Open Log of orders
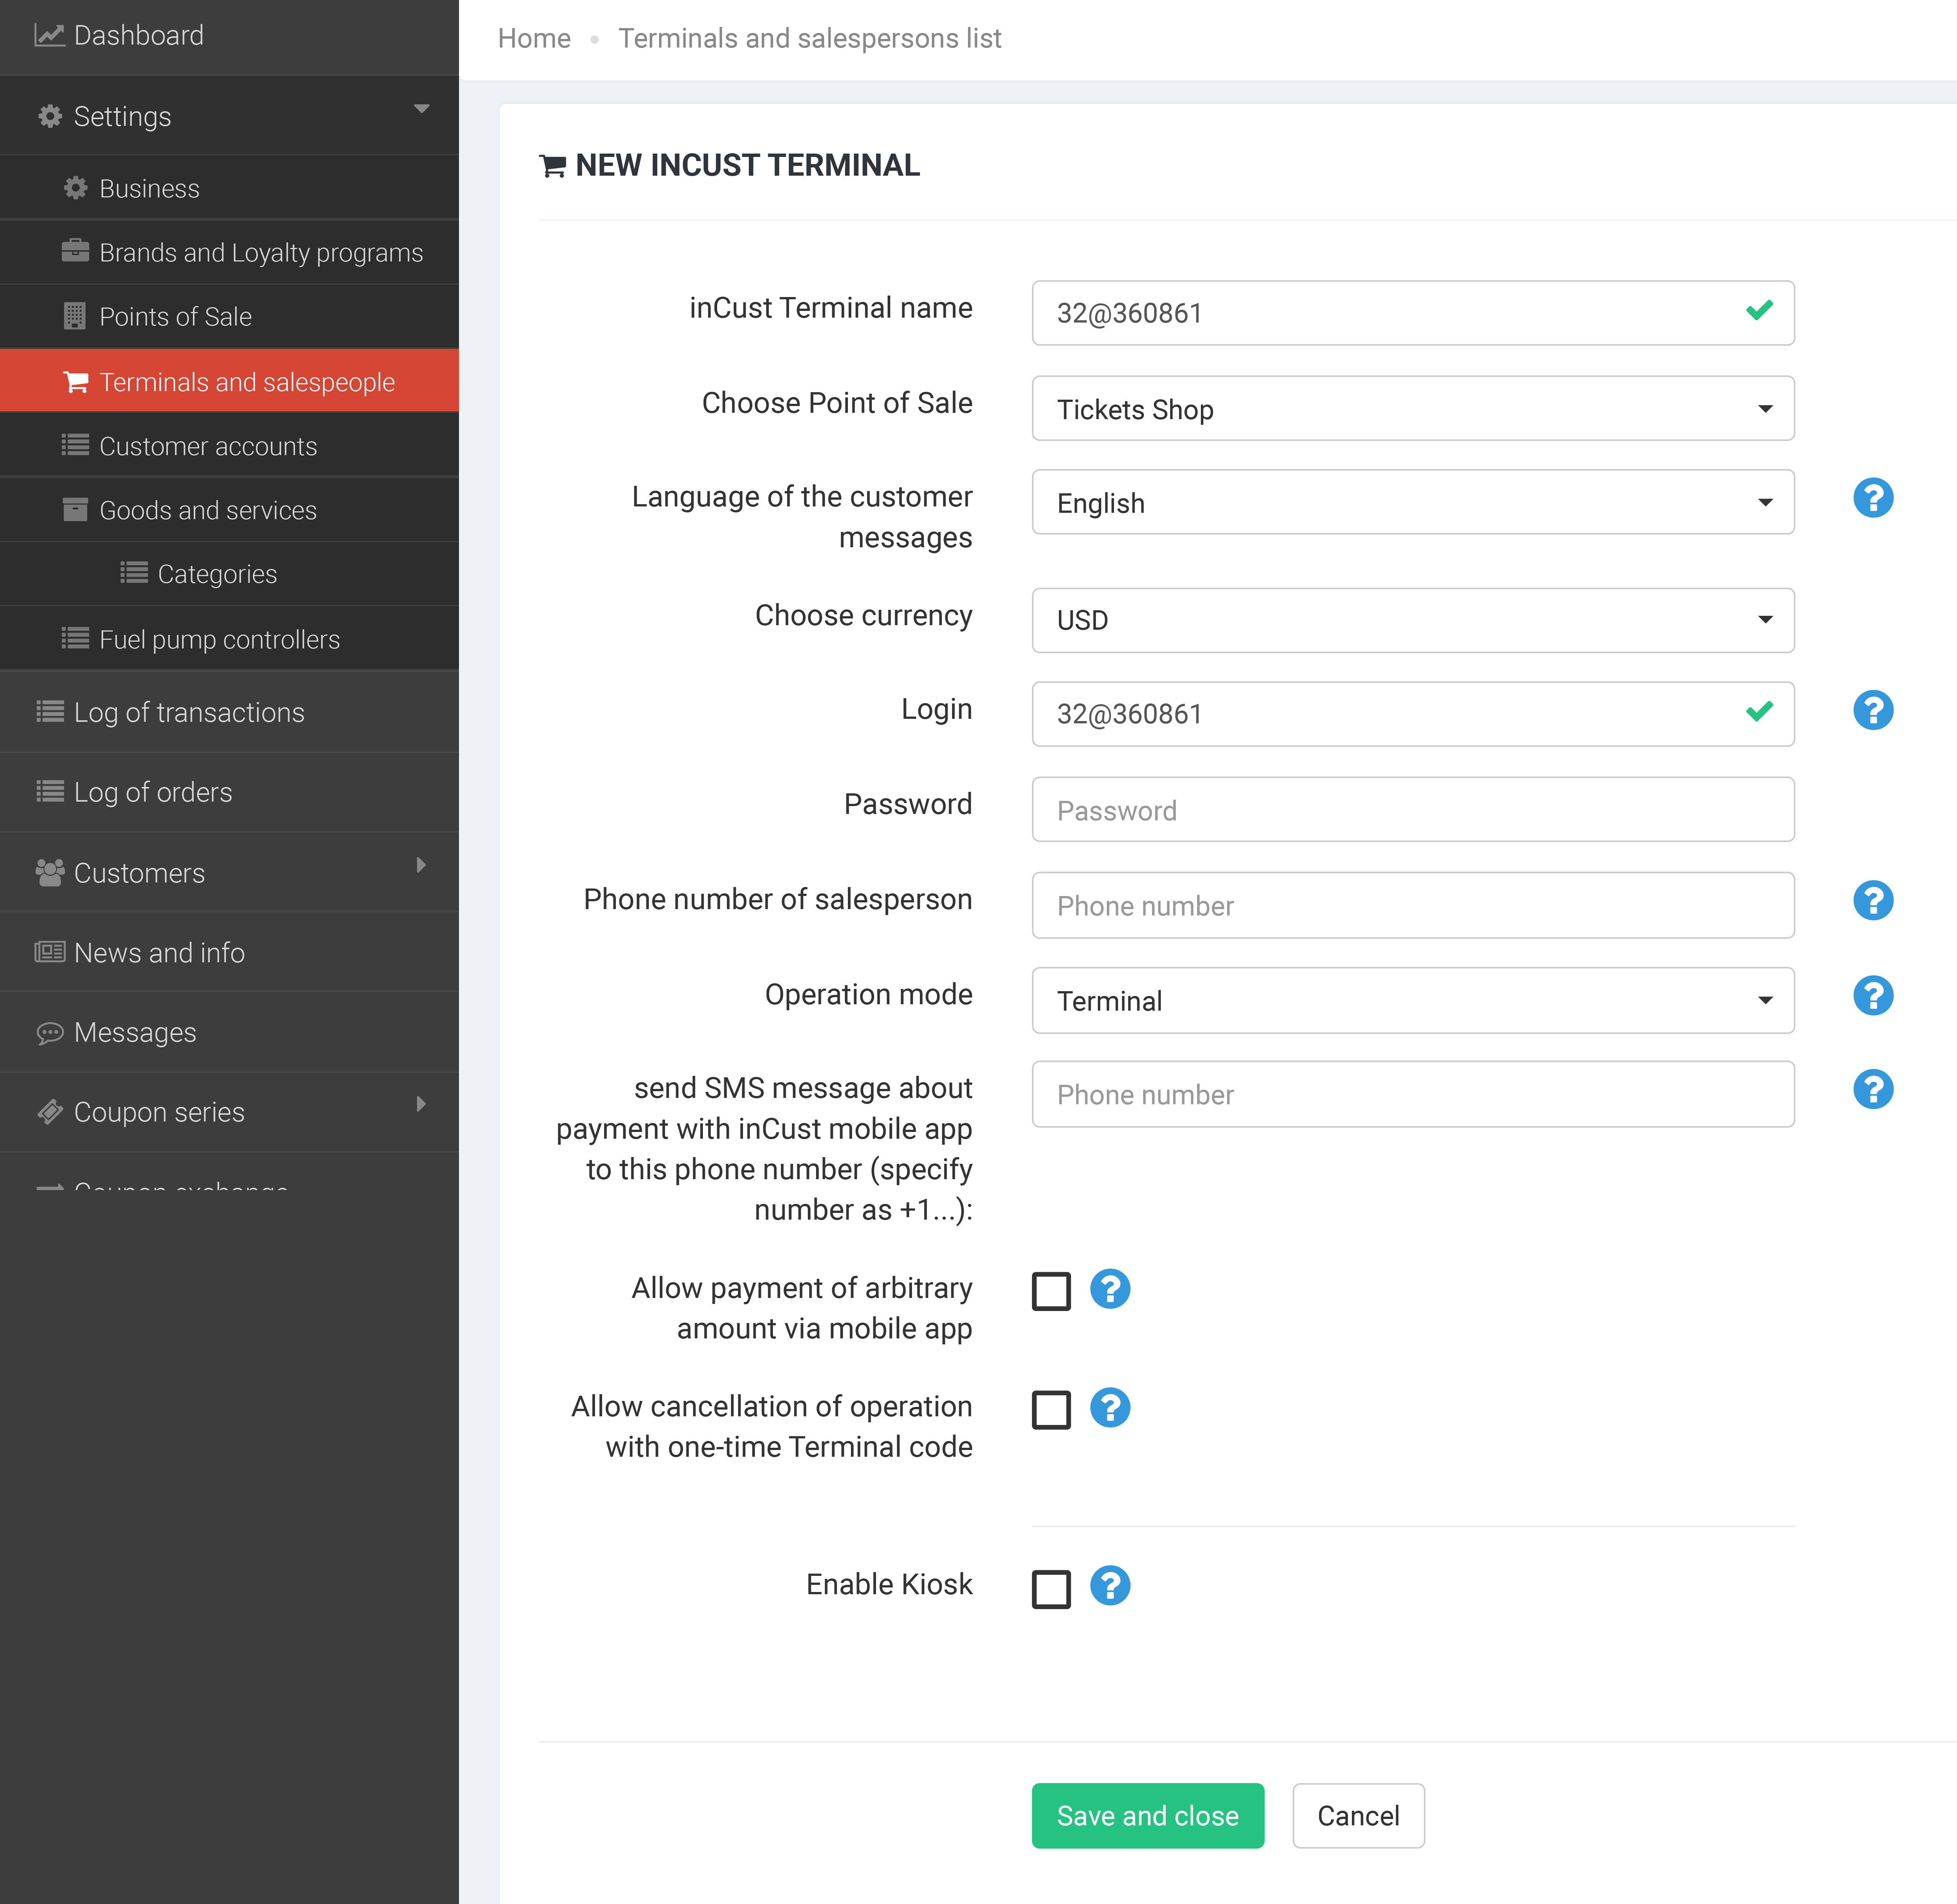 click(229, 792)
